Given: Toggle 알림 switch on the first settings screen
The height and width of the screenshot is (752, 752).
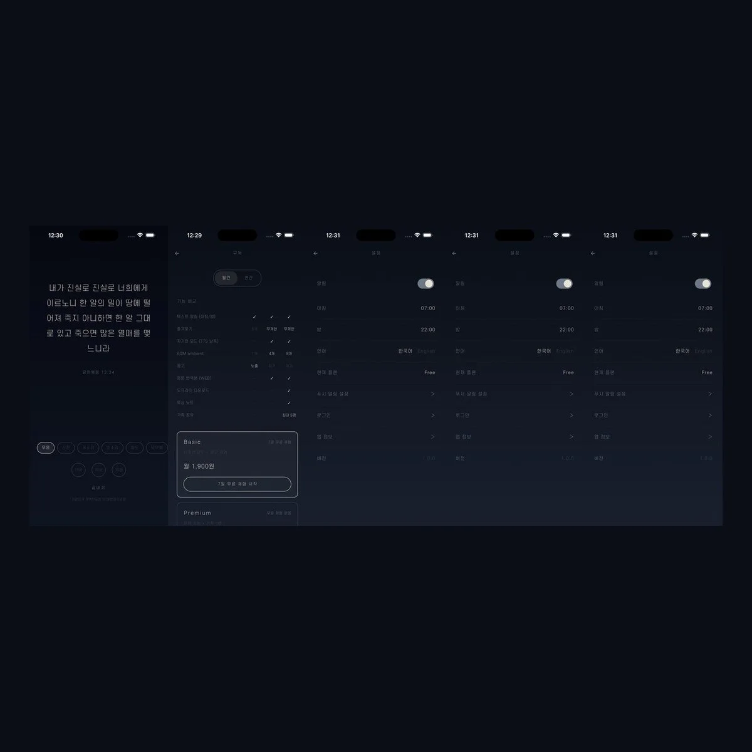Looking at the screenshot, I should pyautogui.click(x=426, y=284).
